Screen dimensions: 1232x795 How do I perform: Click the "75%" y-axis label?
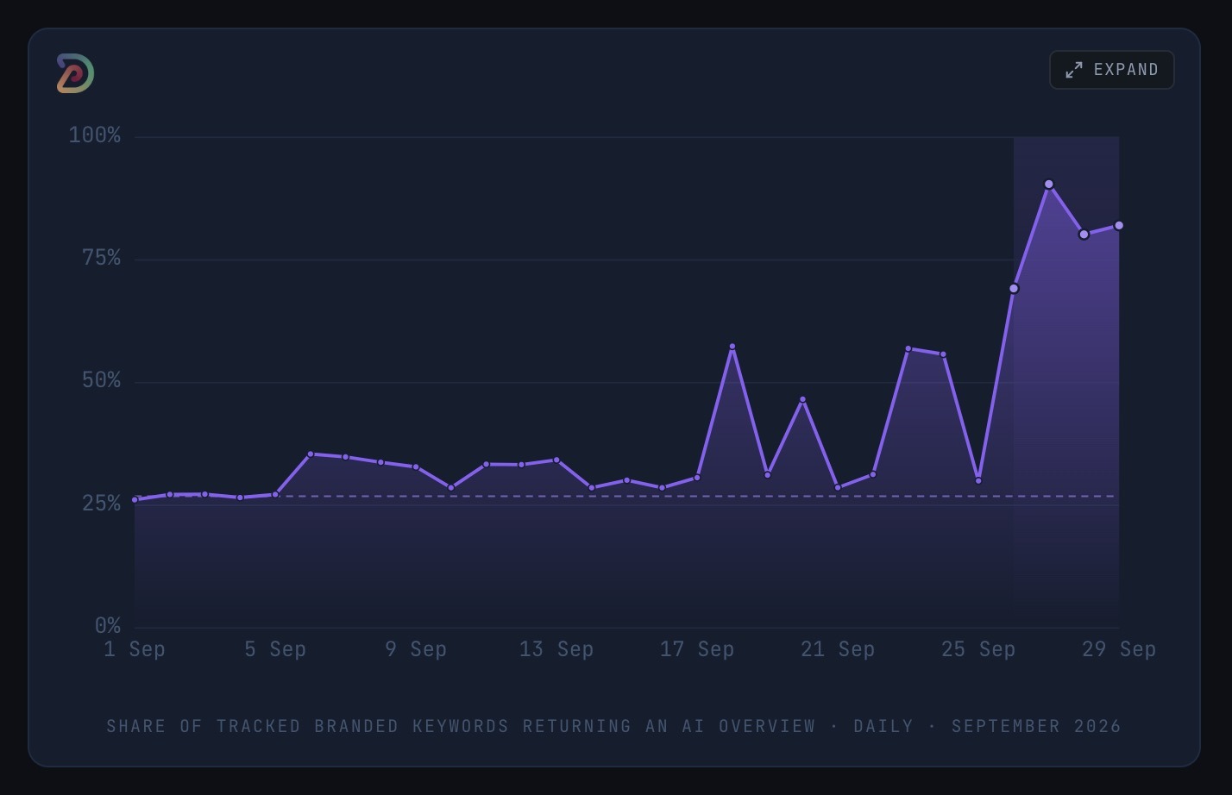[x=102, y=259]
